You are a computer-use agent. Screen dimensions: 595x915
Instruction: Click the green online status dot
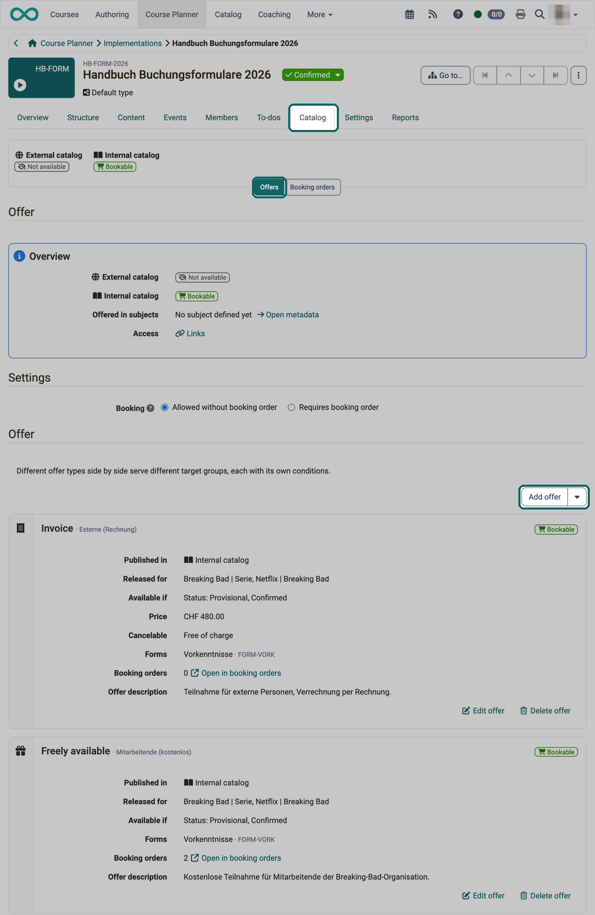(478, 14)
